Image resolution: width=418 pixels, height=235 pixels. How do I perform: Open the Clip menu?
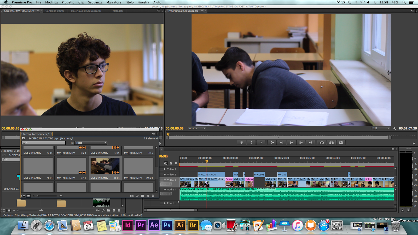point(81,2)
